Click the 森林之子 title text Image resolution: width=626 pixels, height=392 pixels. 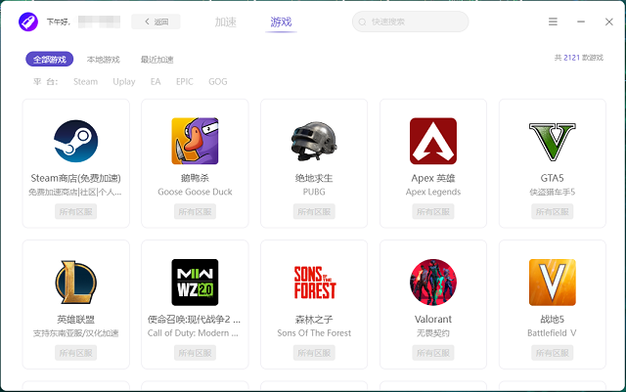314,320
